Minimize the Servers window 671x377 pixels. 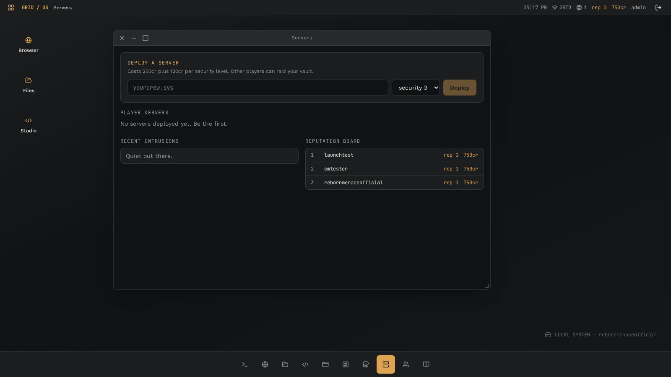click(x=134, y=38)
